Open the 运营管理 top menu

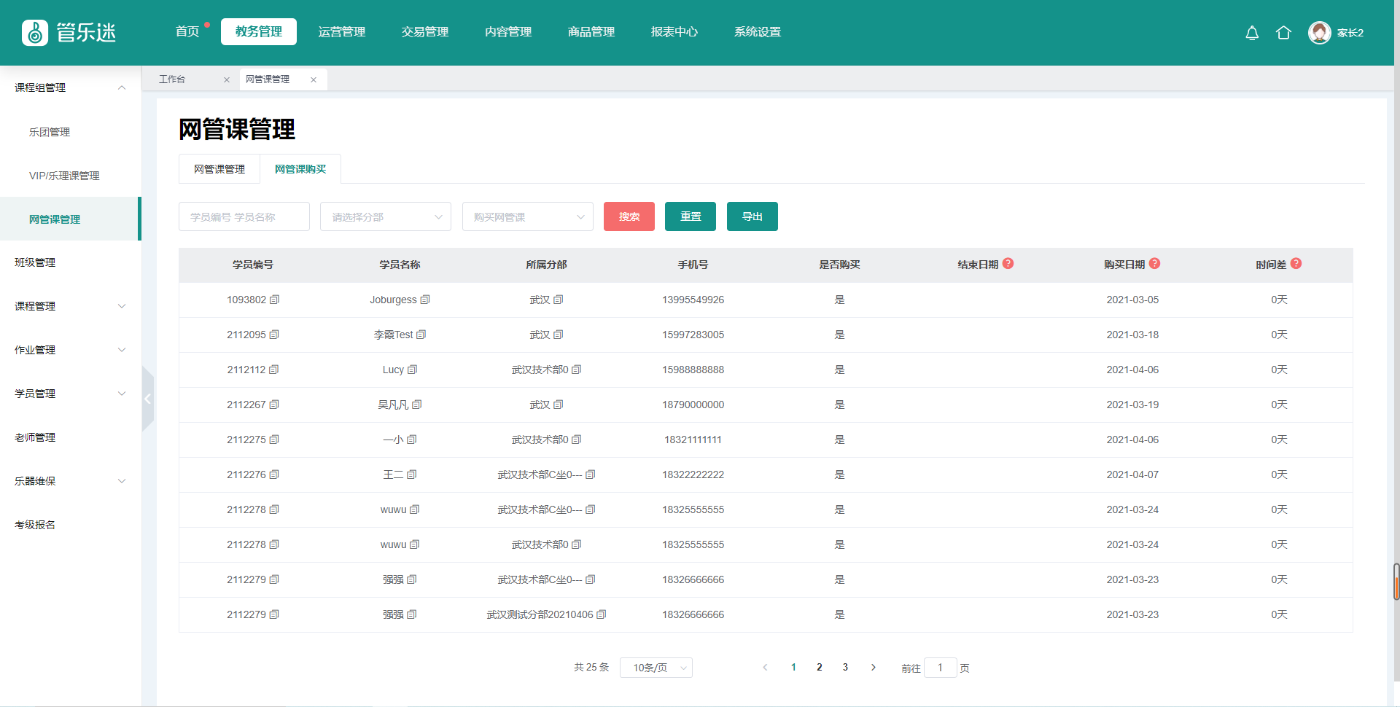click(342, 32)
